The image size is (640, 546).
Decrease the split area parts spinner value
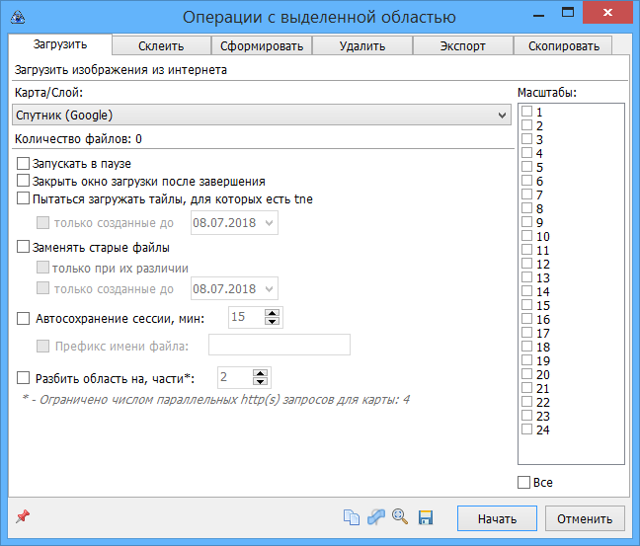(261, 382)
